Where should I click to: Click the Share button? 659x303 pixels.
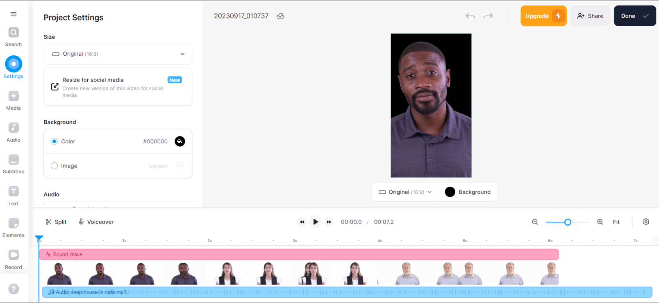click(x=590, y=16)
